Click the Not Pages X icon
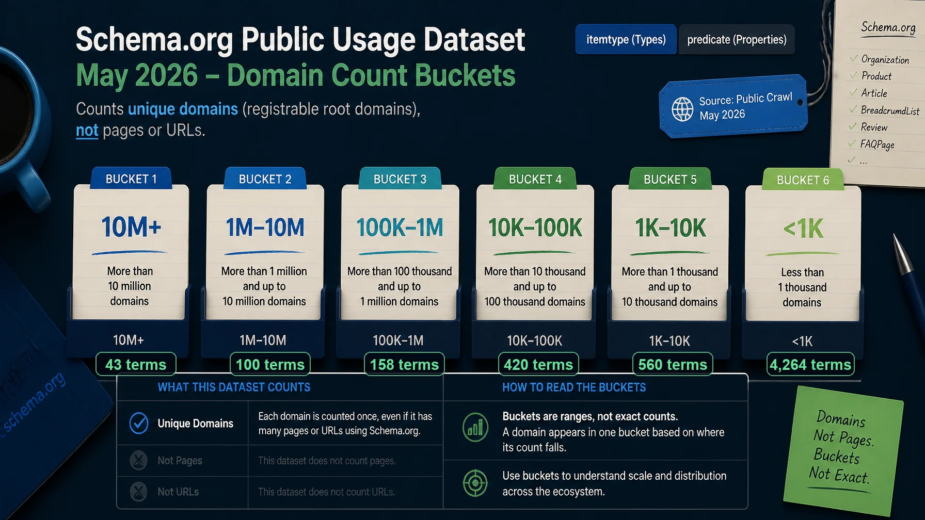This screenshot has width=925, height=520. (x=138, y=460)
